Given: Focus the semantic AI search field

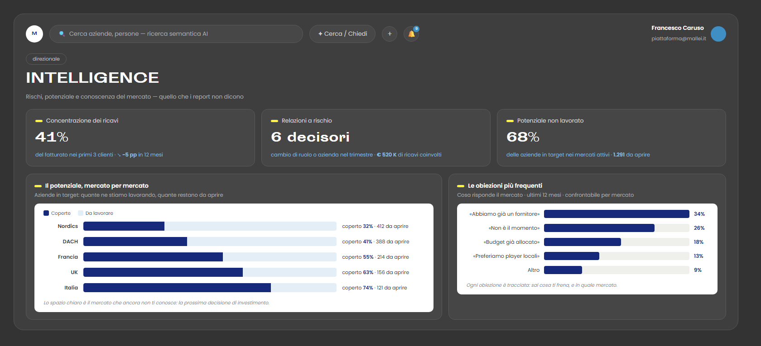Looking at the screenshot, I should pos(176,34).
